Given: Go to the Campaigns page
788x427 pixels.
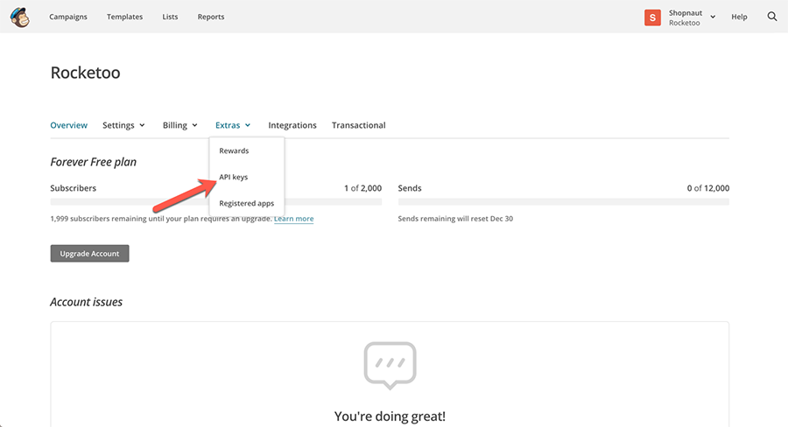Looking at the screenshot, I should [67, 17].
